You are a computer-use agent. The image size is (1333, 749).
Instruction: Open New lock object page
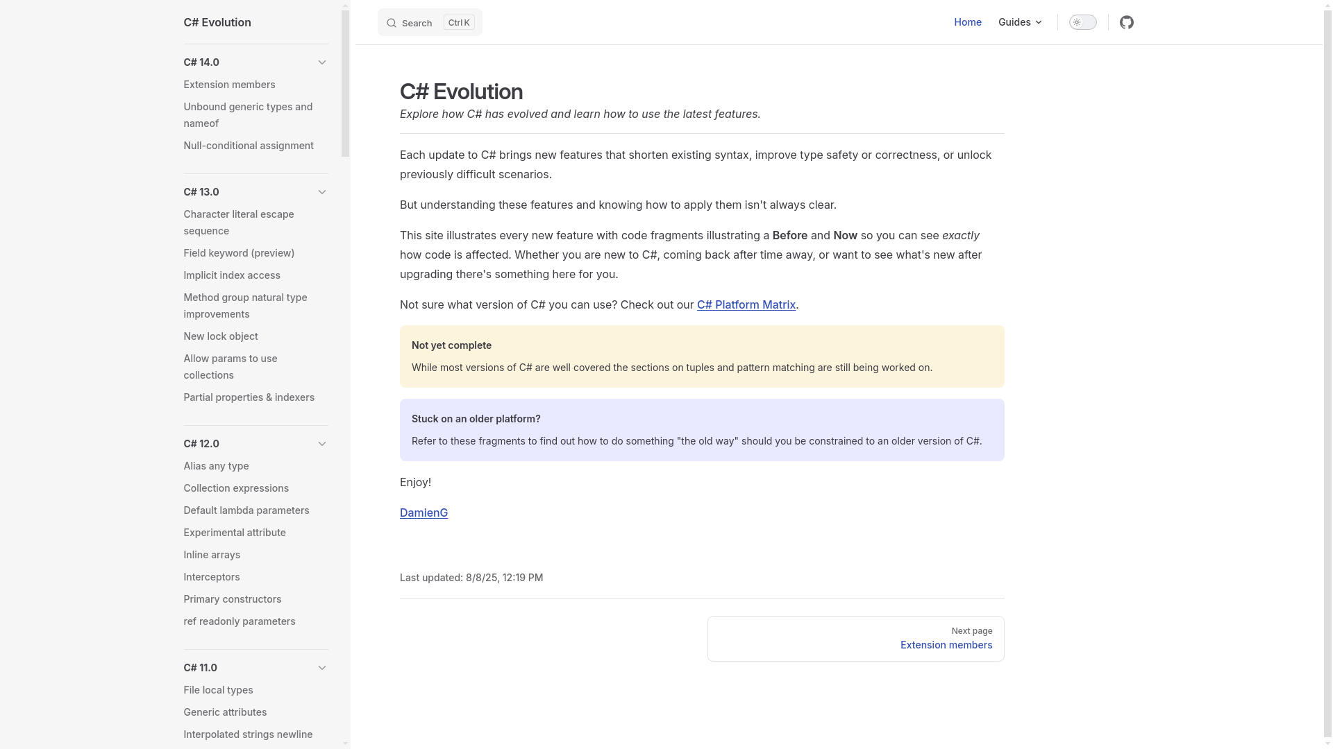point(221,336)
